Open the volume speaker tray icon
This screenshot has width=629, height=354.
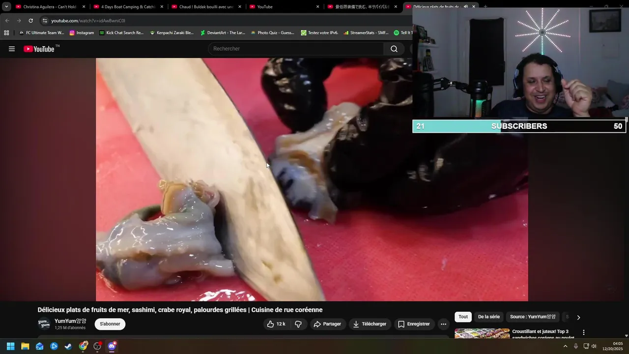[x=594, y=346]
